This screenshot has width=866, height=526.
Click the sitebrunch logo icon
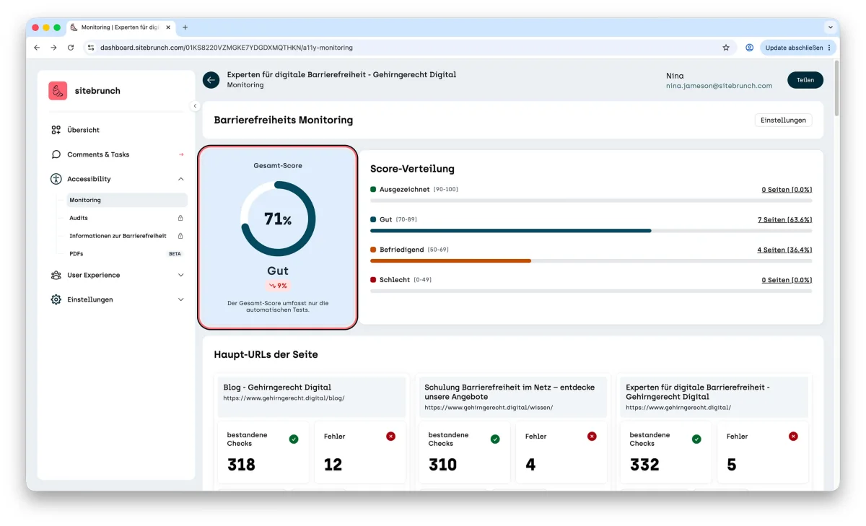pos(58,91)
